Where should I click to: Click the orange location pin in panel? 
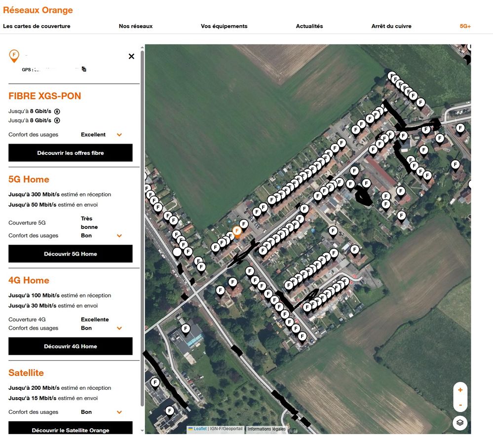[14, 55]
